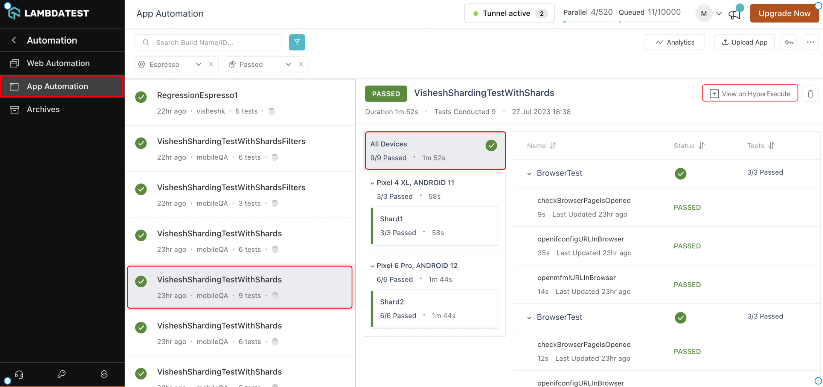
Task: Click the teal filter icon button
Action: coord(297,42)
